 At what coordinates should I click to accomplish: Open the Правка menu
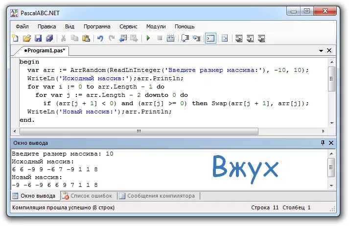coord(47,26)
